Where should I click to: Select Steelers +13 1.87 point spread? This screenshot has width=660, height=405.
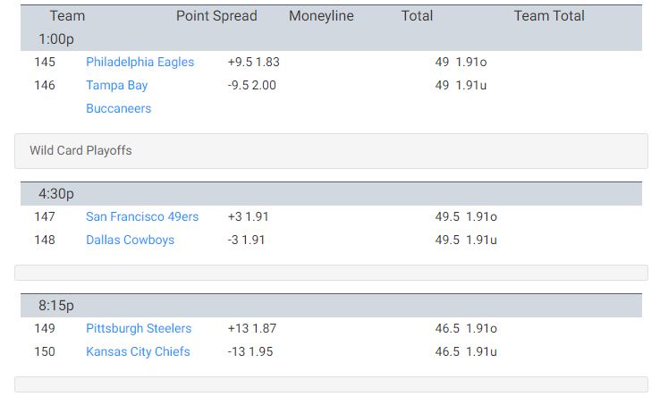pyautogui.click(x=251, y=328)
